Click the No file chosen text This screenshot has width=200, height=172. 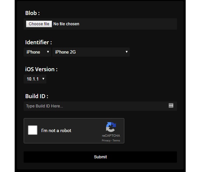point(66,24)
